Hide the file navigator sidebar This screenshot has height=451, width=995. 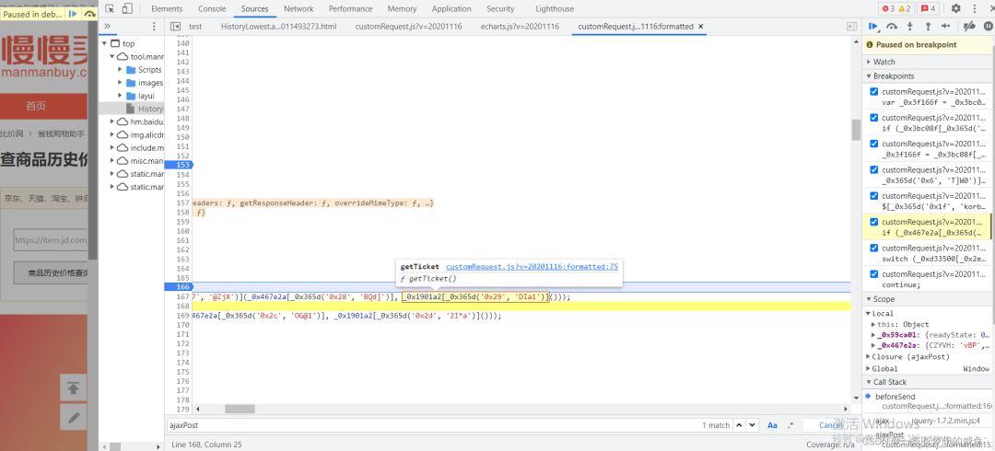coord(175,27)
